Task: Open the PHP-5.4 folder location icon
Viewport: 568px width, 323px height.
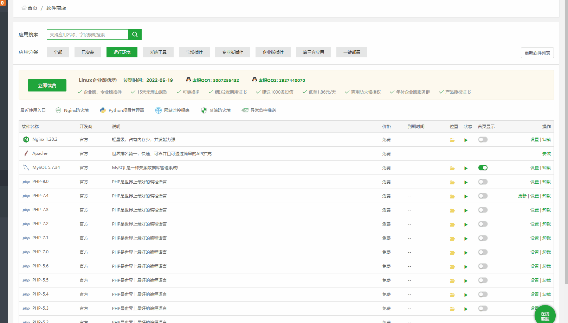Action: 452,295
